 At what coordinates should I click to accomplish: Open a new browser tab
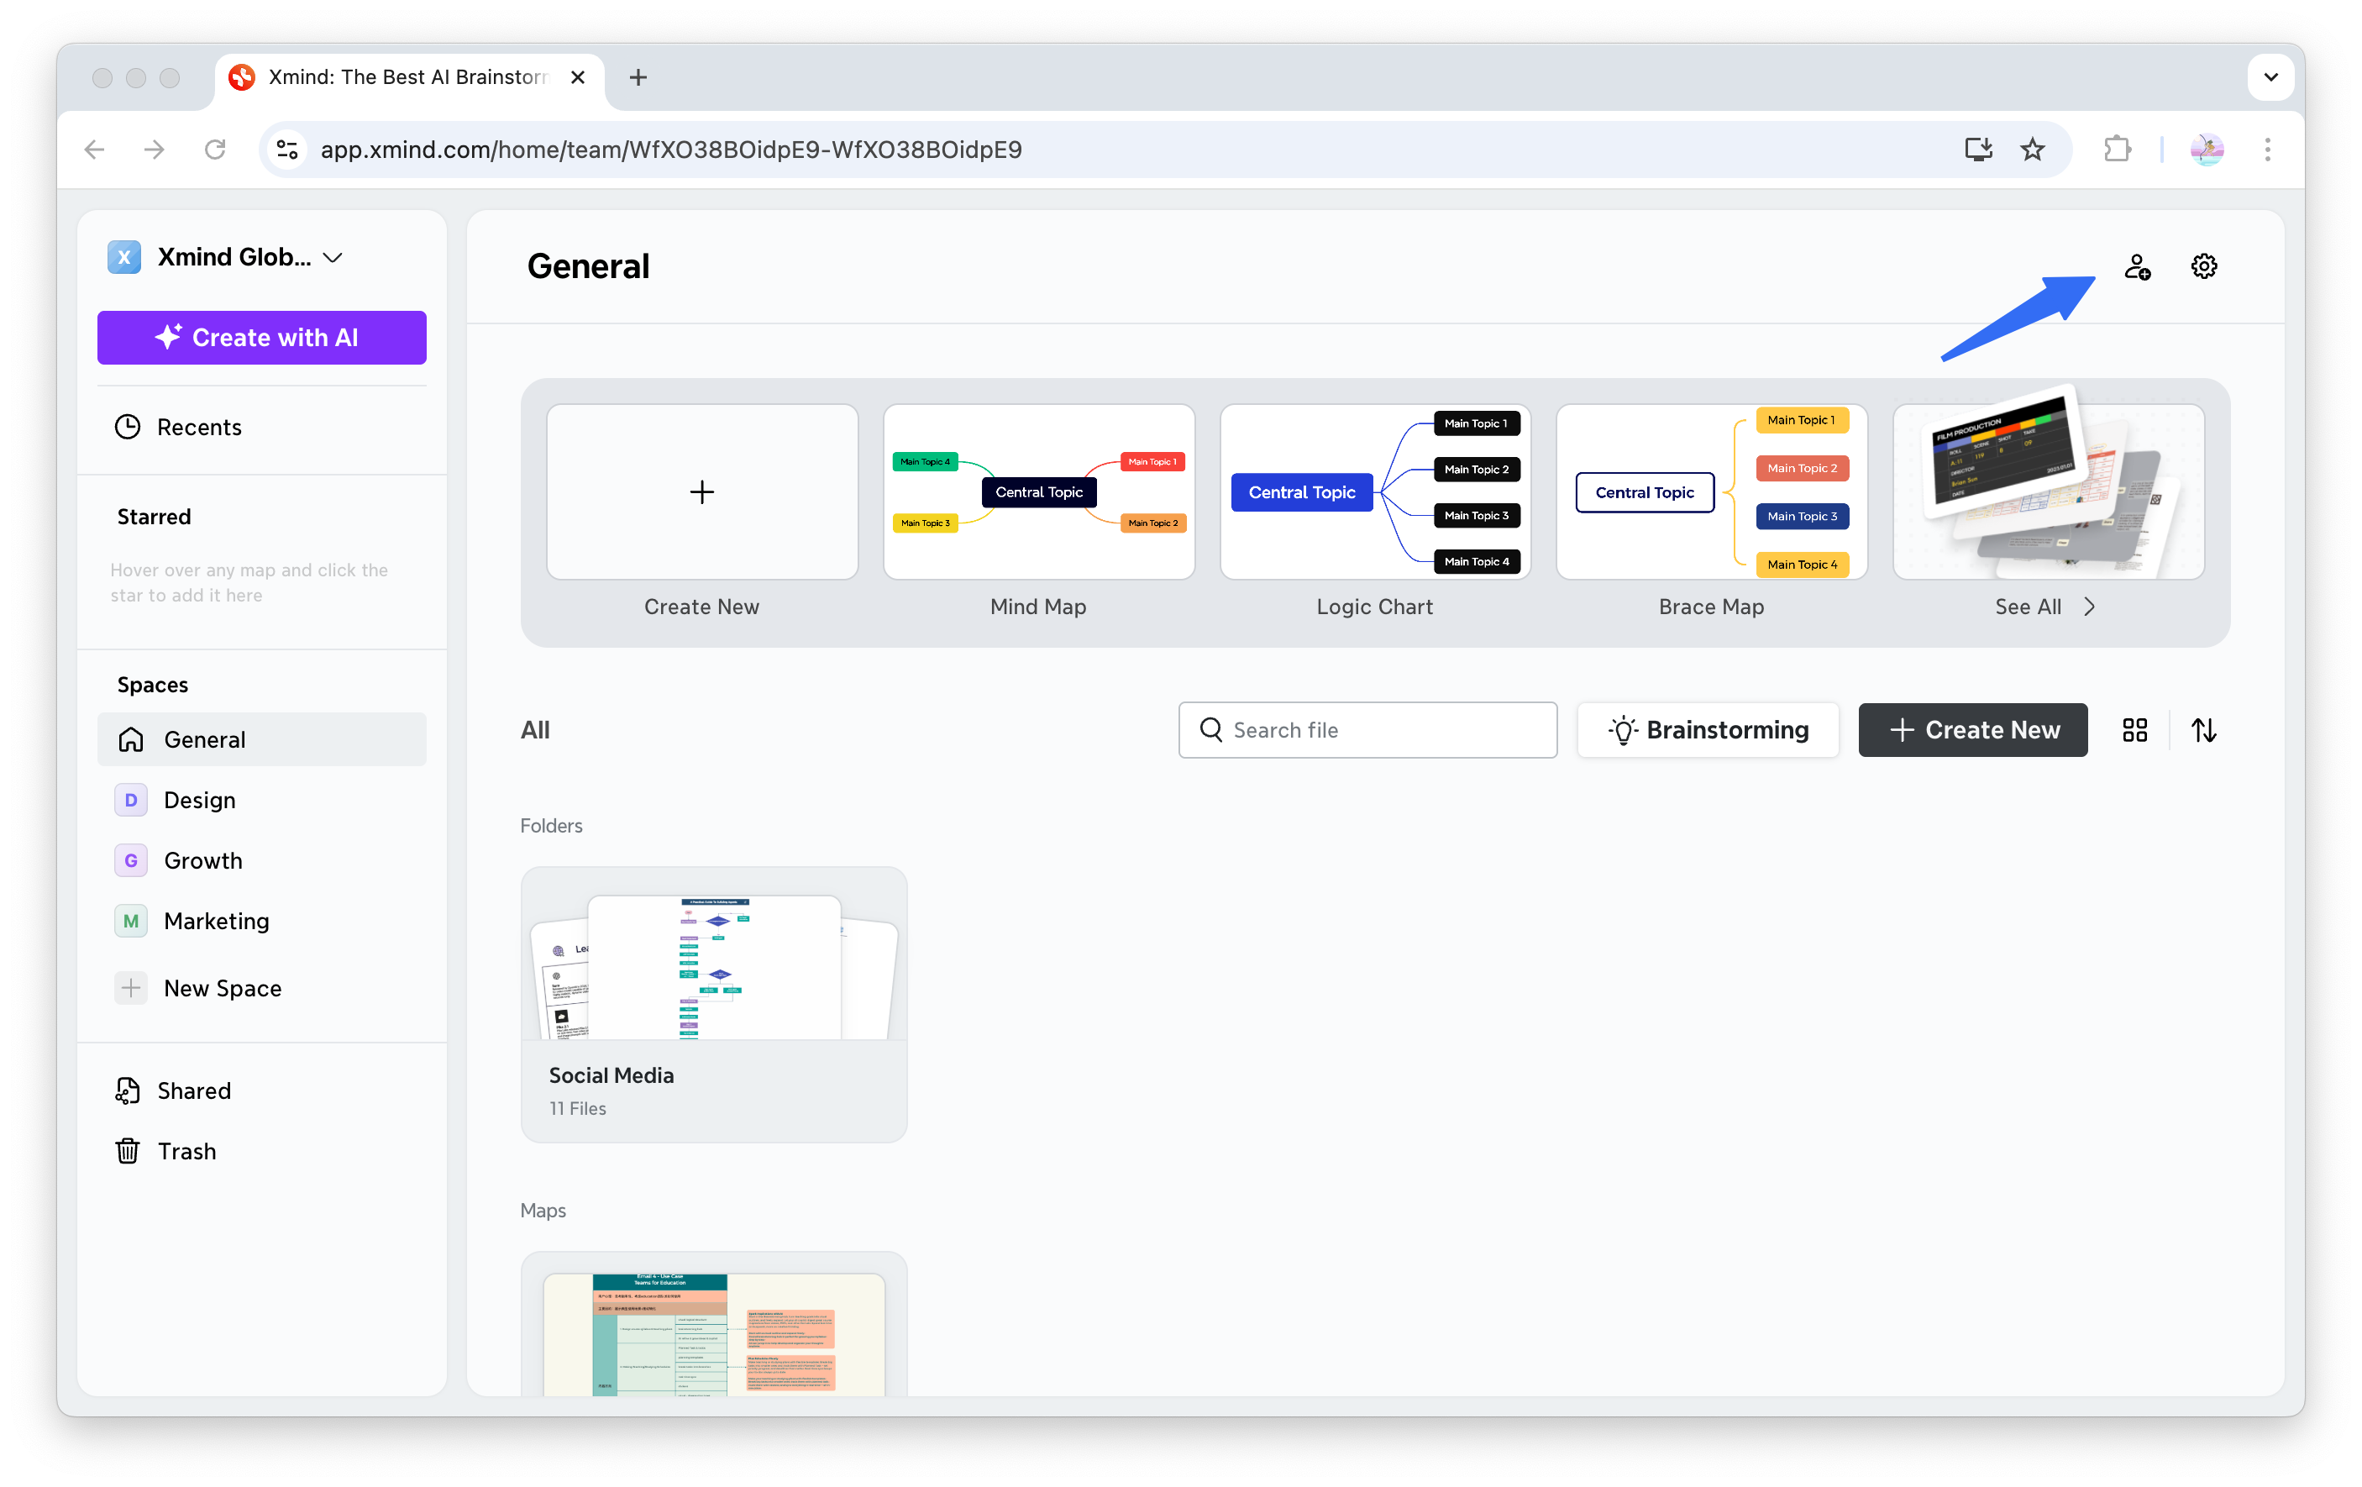(638, 77)
